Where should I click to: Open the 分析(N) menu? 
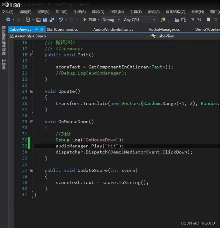coord(197,12)
